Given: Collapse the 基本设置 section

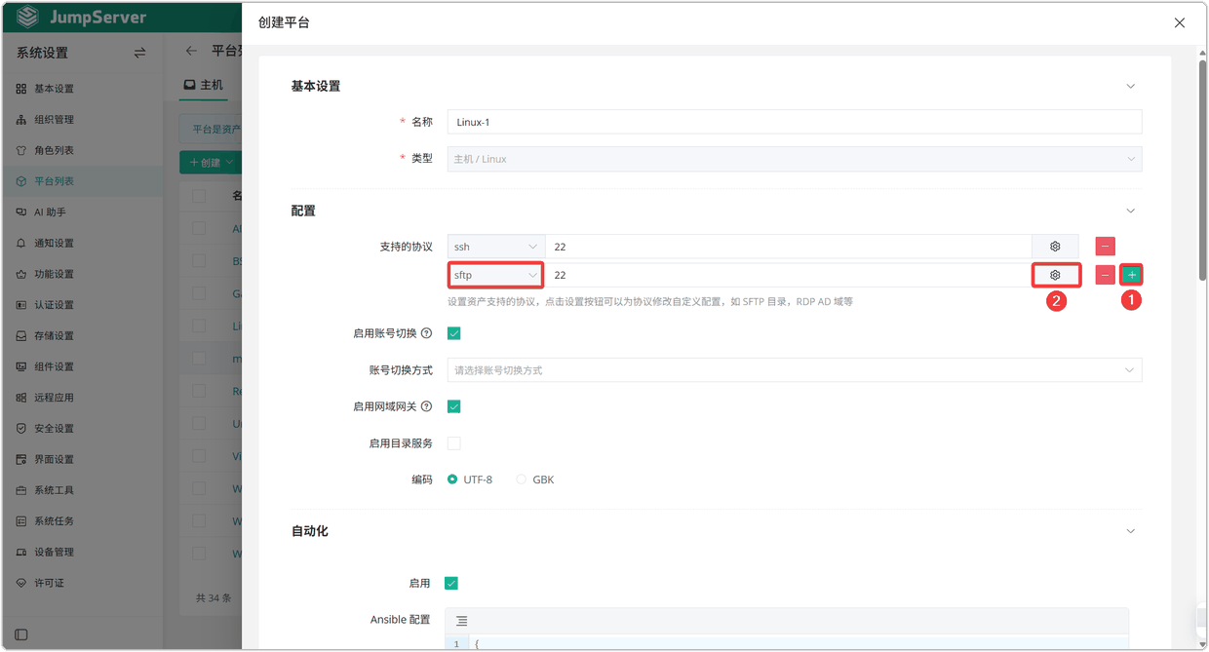Looking at the screenshot, I should tap(1131, 87).
